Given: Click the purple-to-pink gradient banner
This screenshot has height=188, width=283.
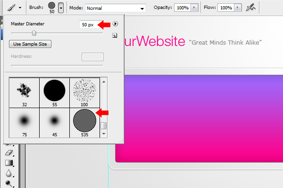Looking at the screenshot, I should coord(199,119).
